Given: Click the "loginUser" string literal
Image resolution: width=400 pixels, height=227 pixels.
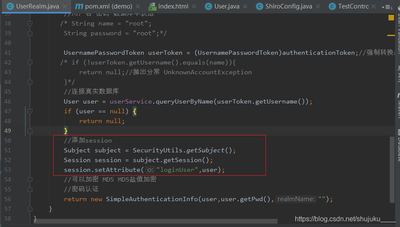Looking at the screenshot, I should 177,170.
